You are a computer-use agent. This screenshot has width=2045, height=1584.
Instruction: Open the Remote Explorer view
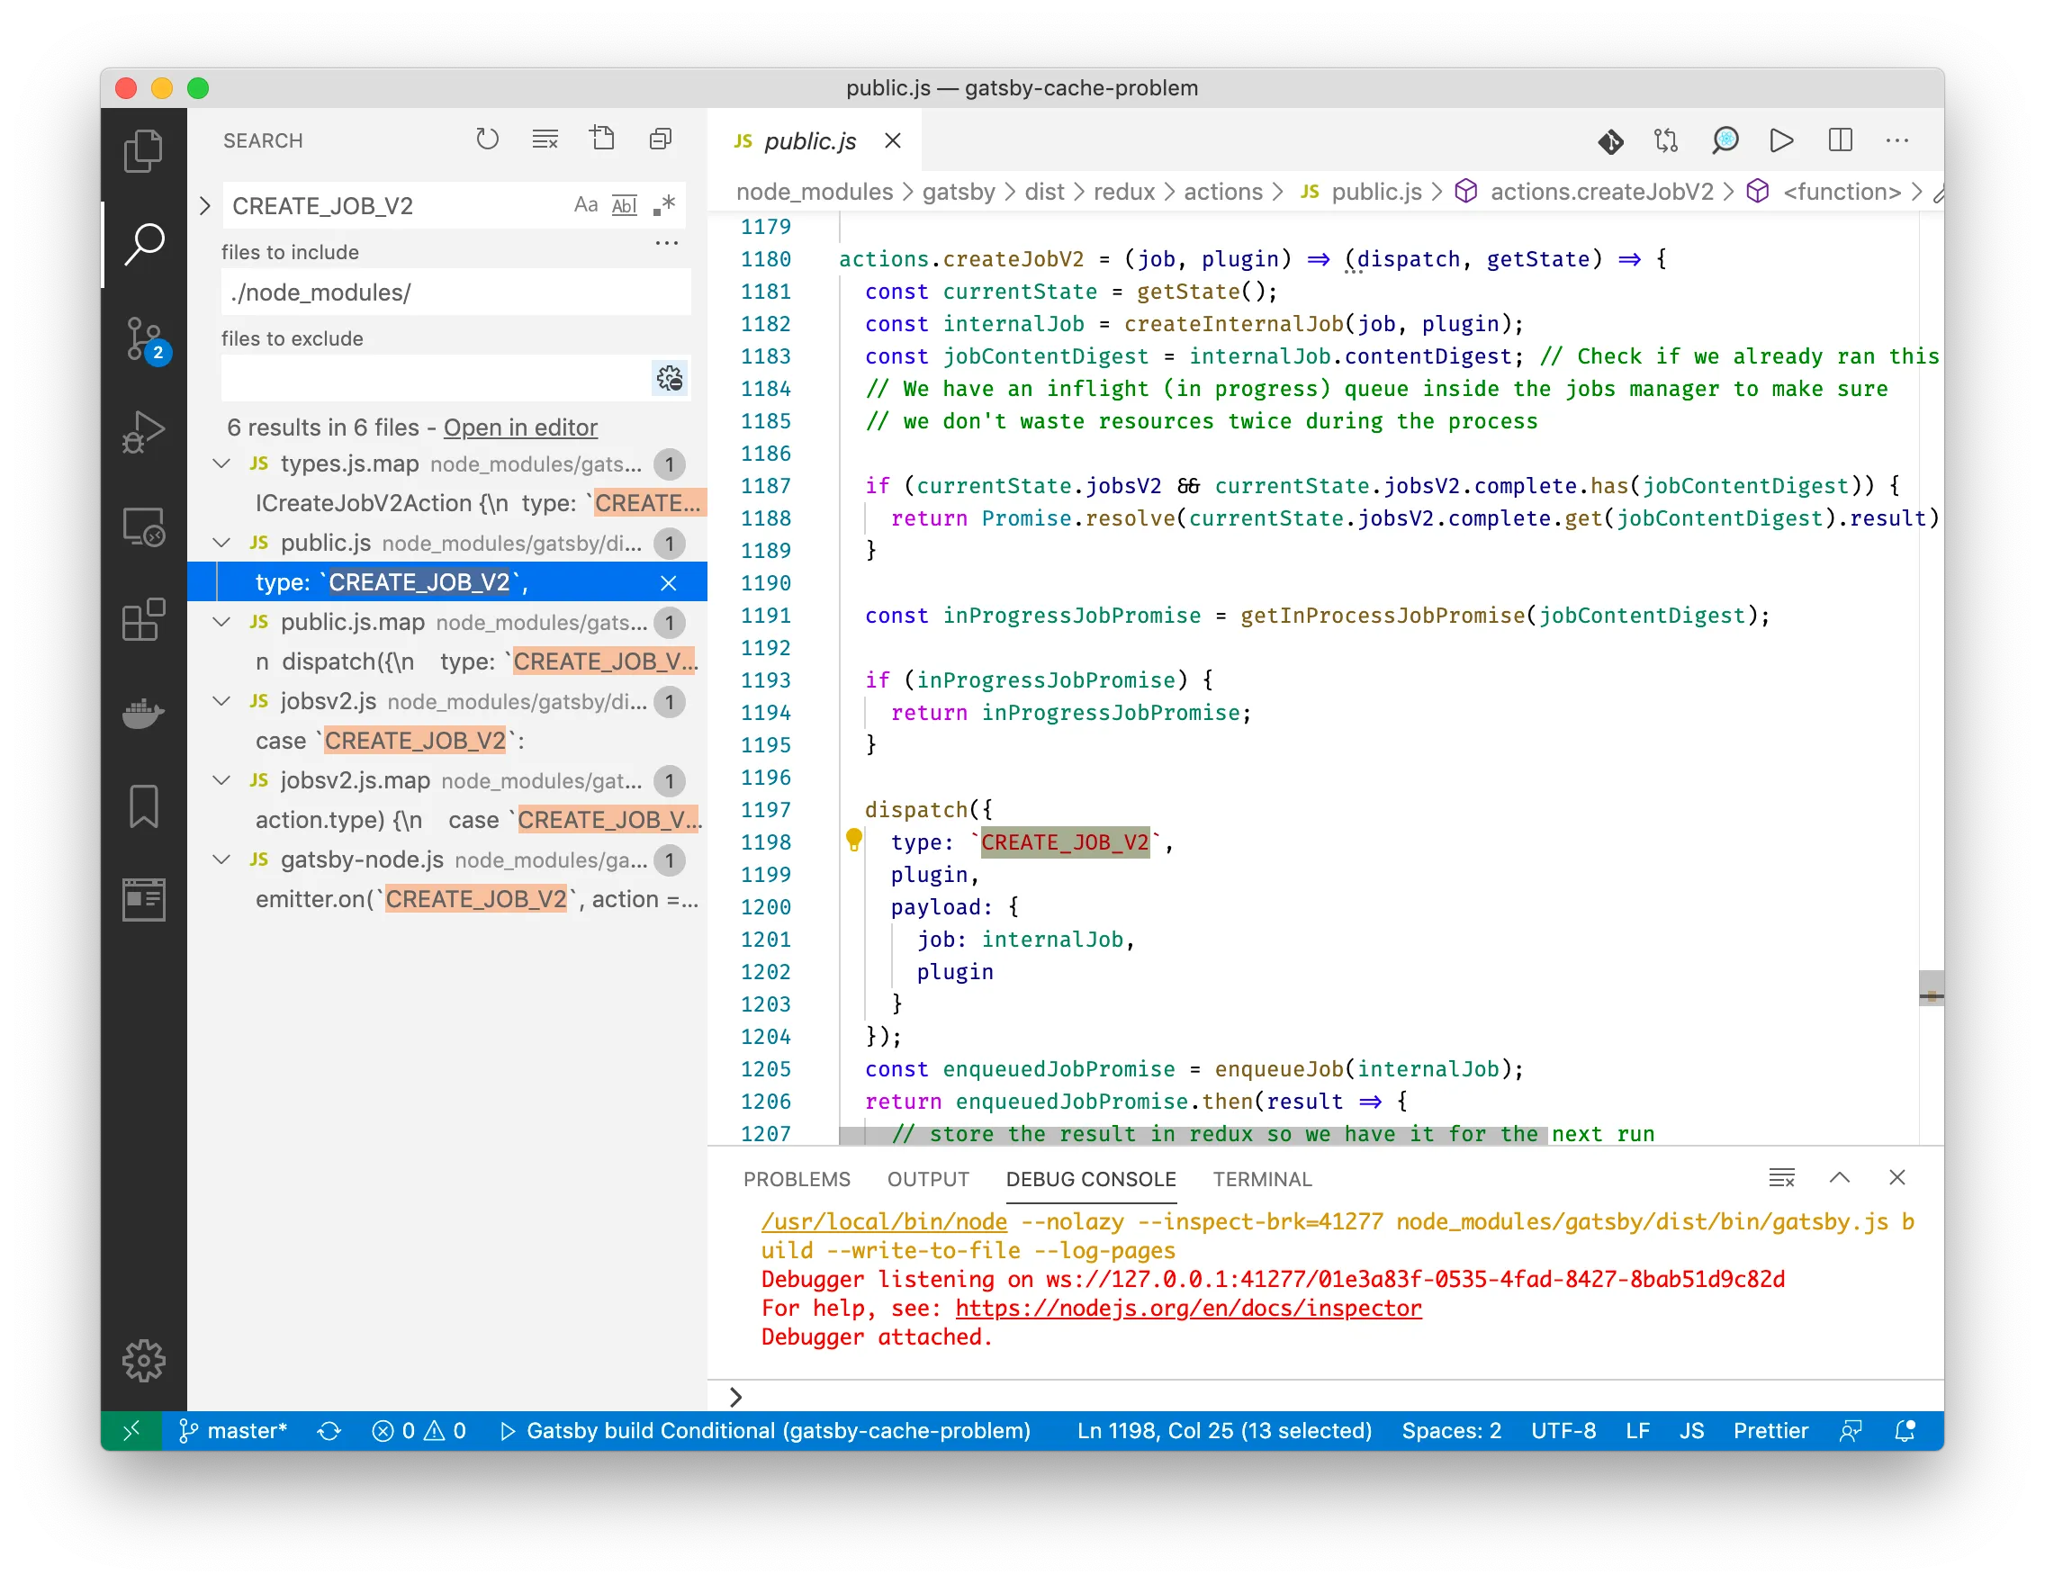(143, 527)
